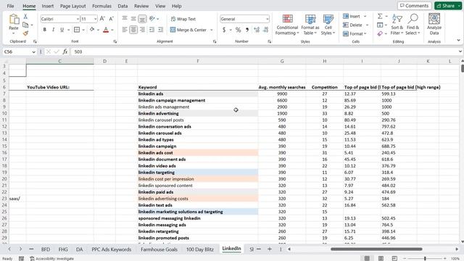Expand the Merge & Center options arrow
464x261 pixels.
pyautogui.click(x=212, y=30)
